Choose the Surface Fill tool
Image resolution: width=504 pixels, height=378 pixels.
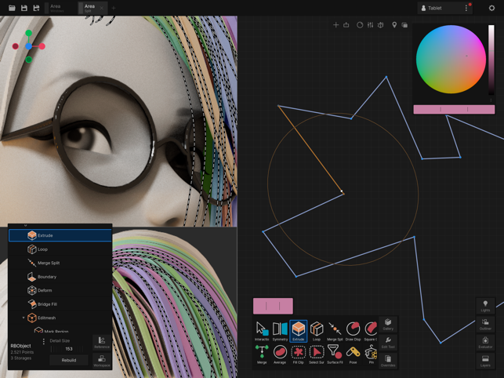tap(335, 354)
